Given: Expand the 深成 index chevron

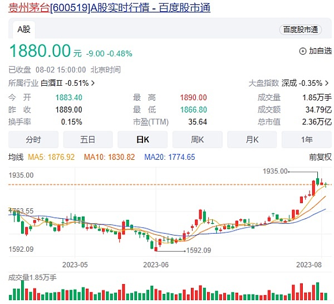Looking at the screenshot, I should (x=327, y=83).
